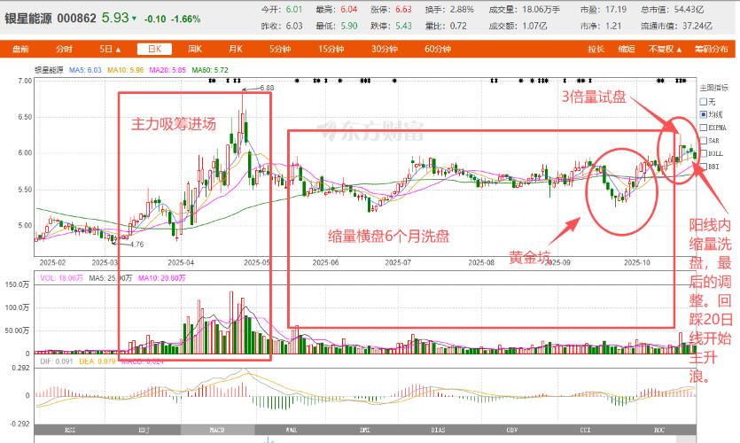Image resolution: width=740 pixels, height=443 pixels.
Task: Click the stock code 000862
Action: pos(76,19)
